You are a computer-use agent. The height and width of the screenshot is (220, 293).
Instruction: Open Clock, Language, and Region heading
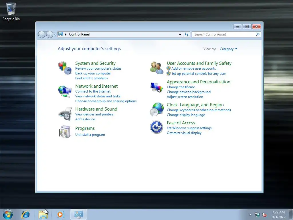coord(195,105)
